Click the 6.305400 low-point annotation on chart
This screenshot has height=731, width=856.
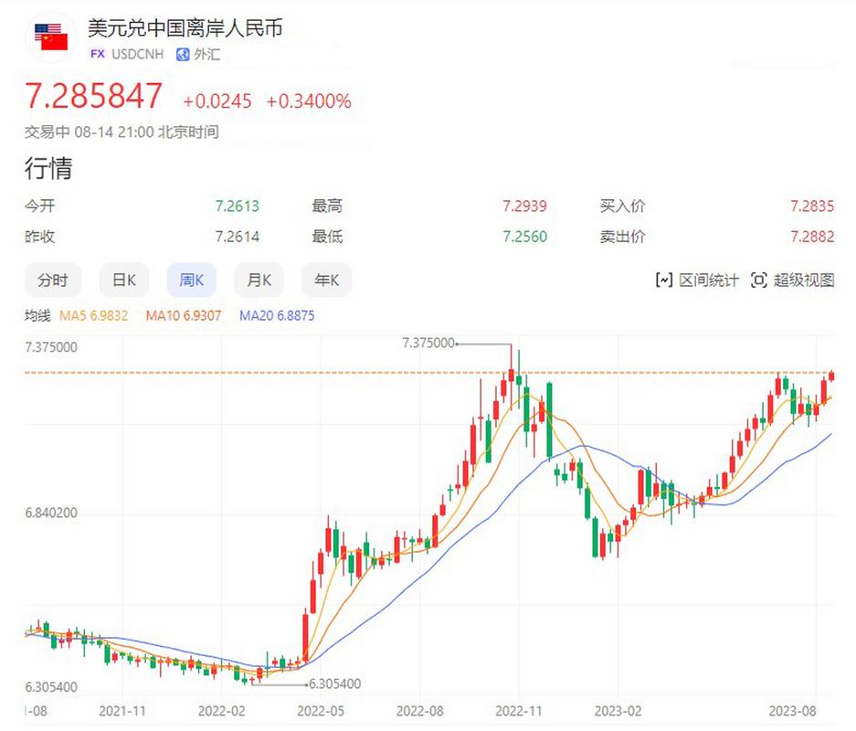point(334,683)
